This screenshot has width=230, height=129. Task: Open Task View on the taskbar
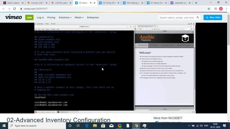click(78, 126)
